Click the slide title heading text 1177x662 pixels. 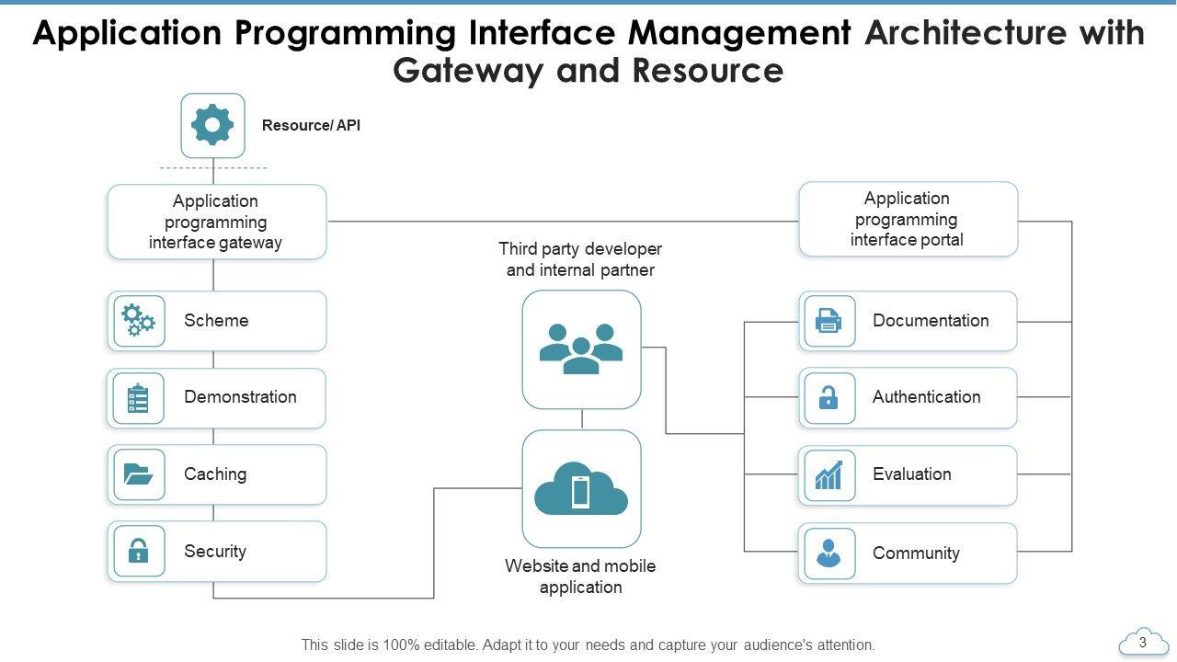(588, 51)
